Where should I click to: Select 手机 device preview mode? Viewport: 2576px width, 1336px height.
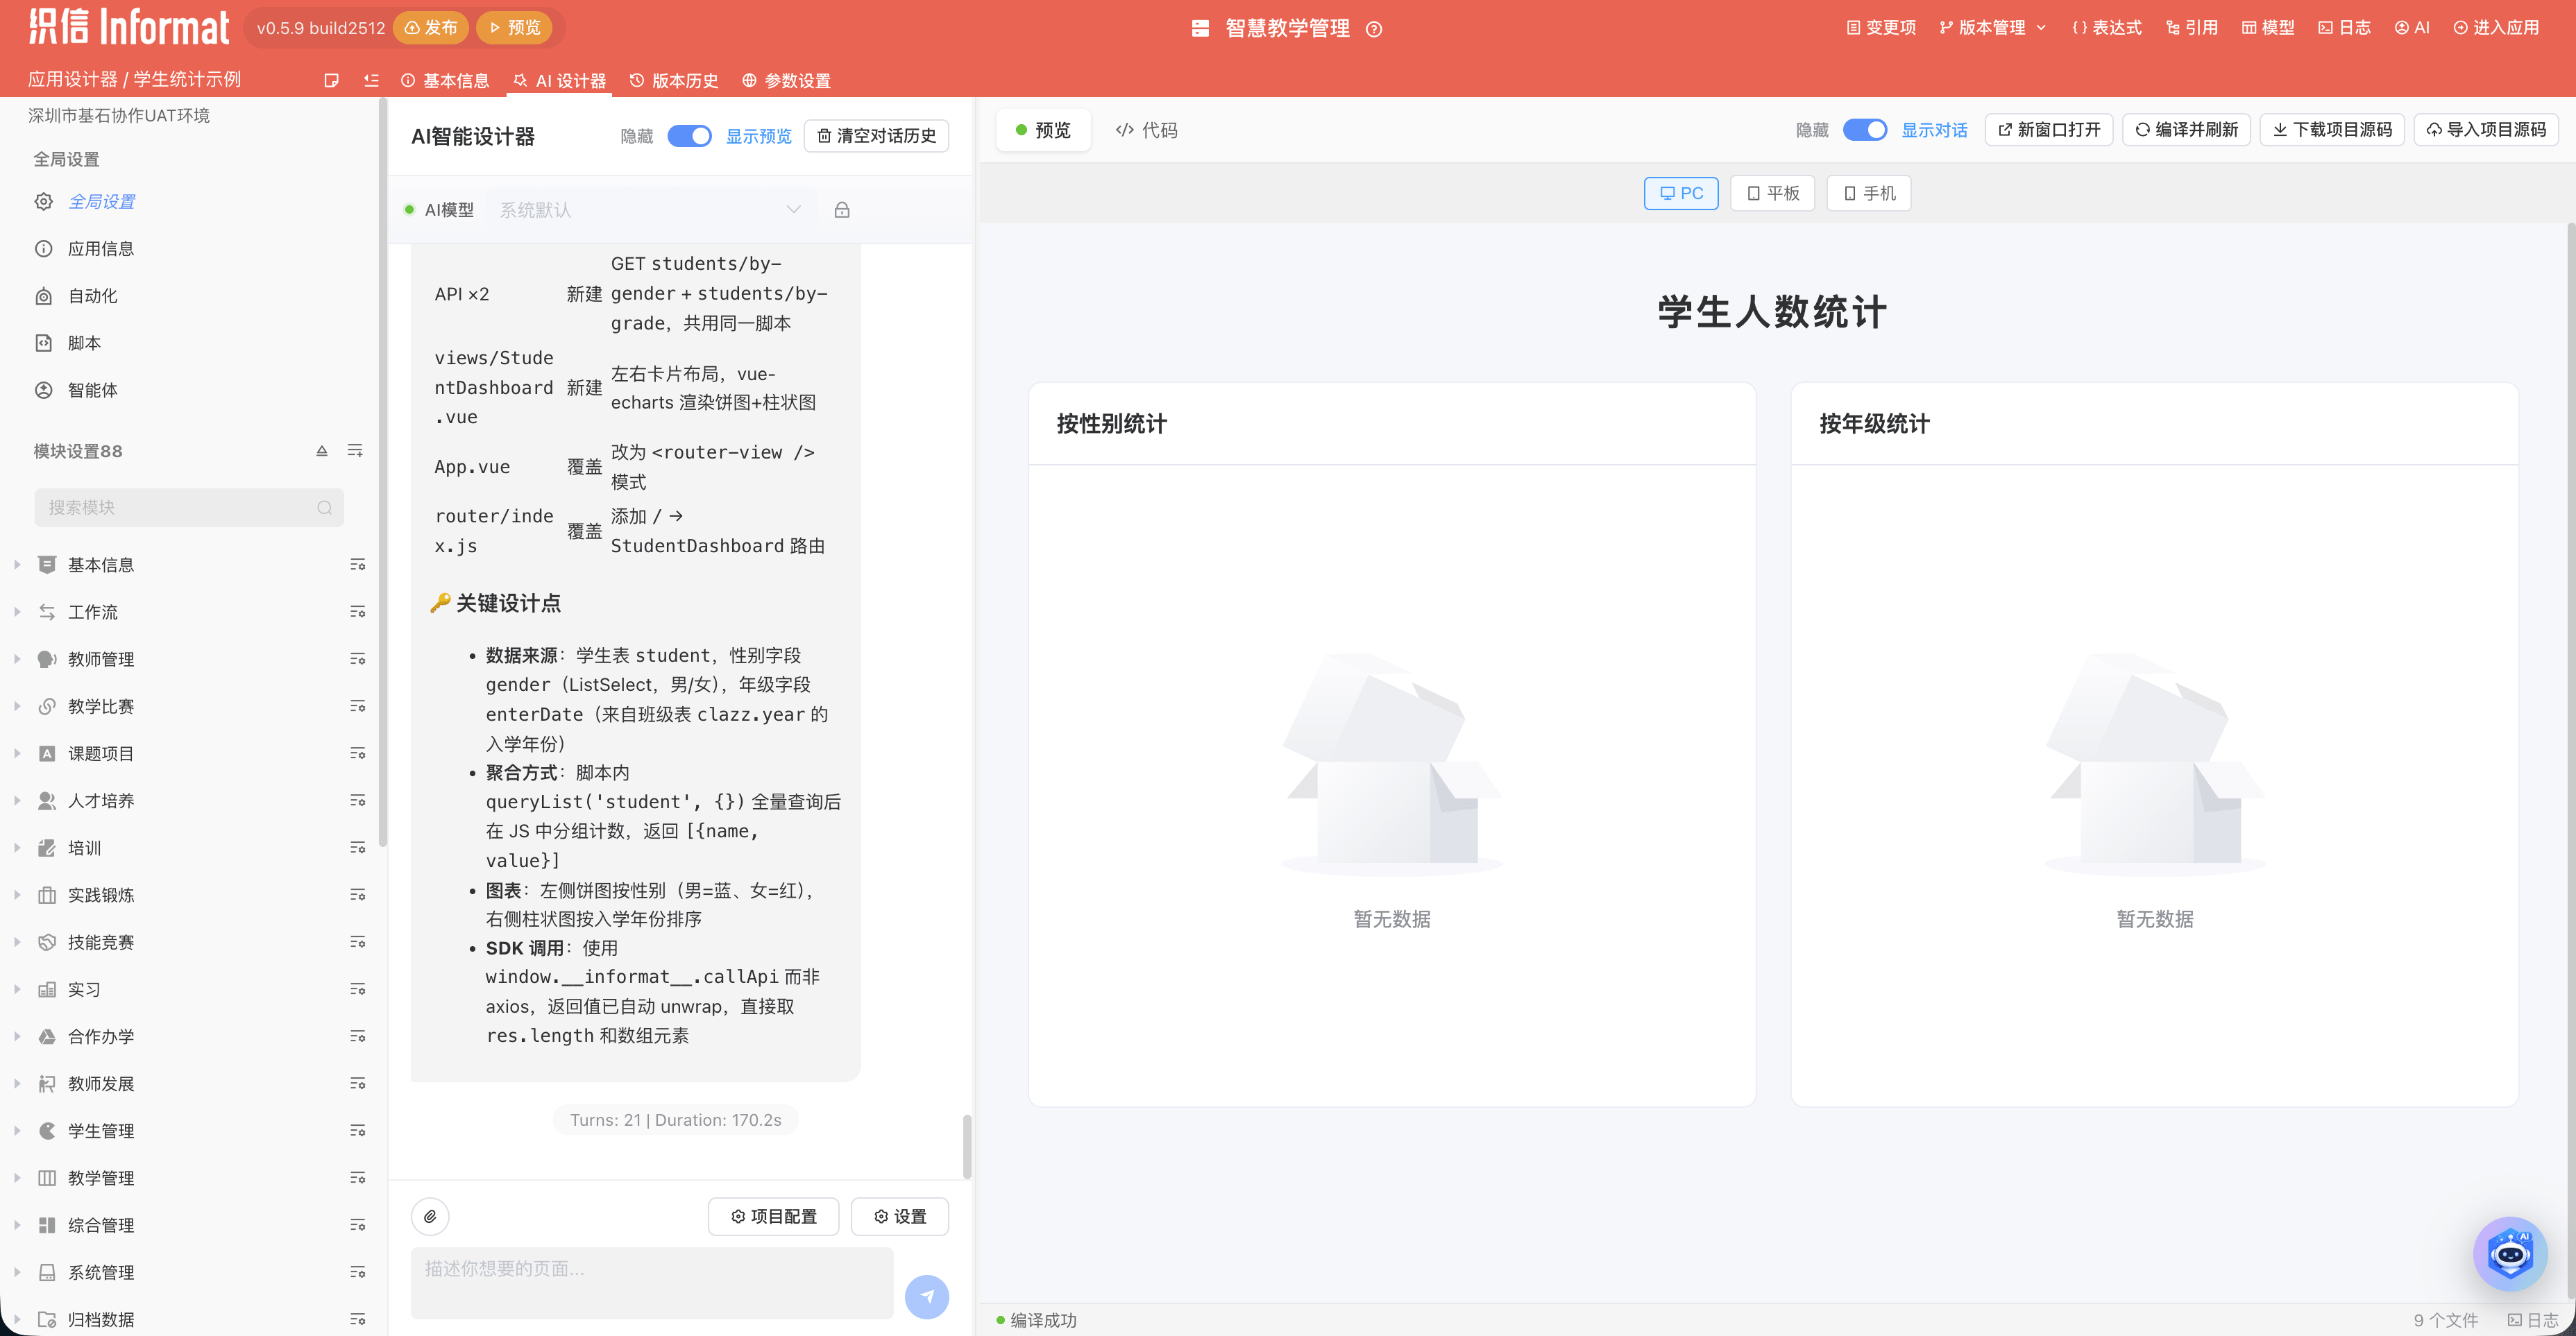(x=1869, y=193)
